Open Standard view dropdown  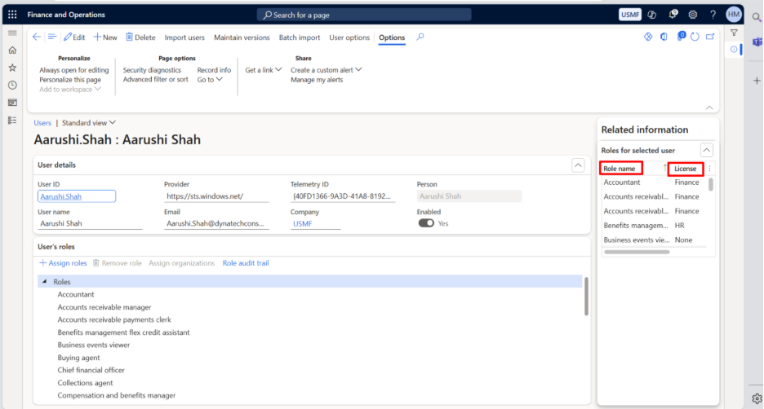point(89,122)
